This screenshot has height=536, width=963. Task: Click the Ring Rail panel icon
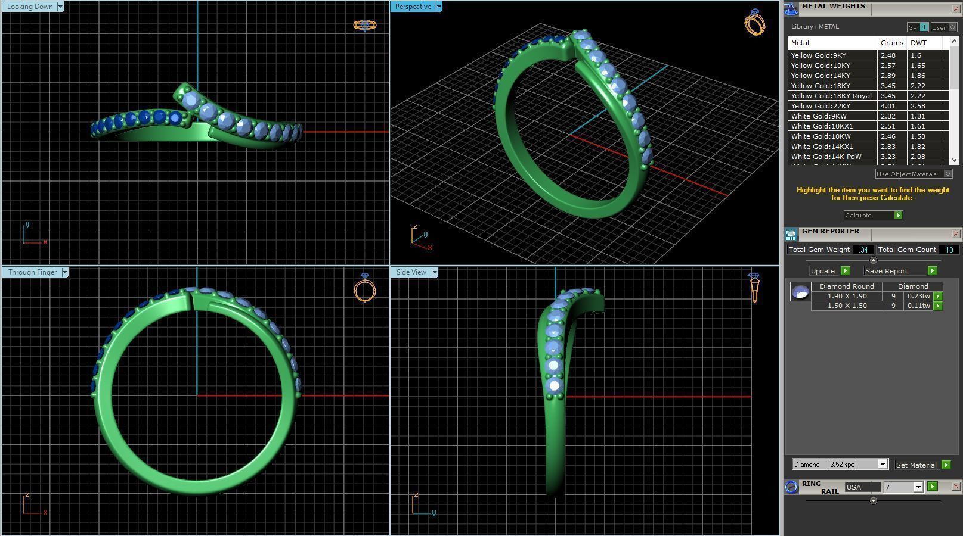point(791,487)
